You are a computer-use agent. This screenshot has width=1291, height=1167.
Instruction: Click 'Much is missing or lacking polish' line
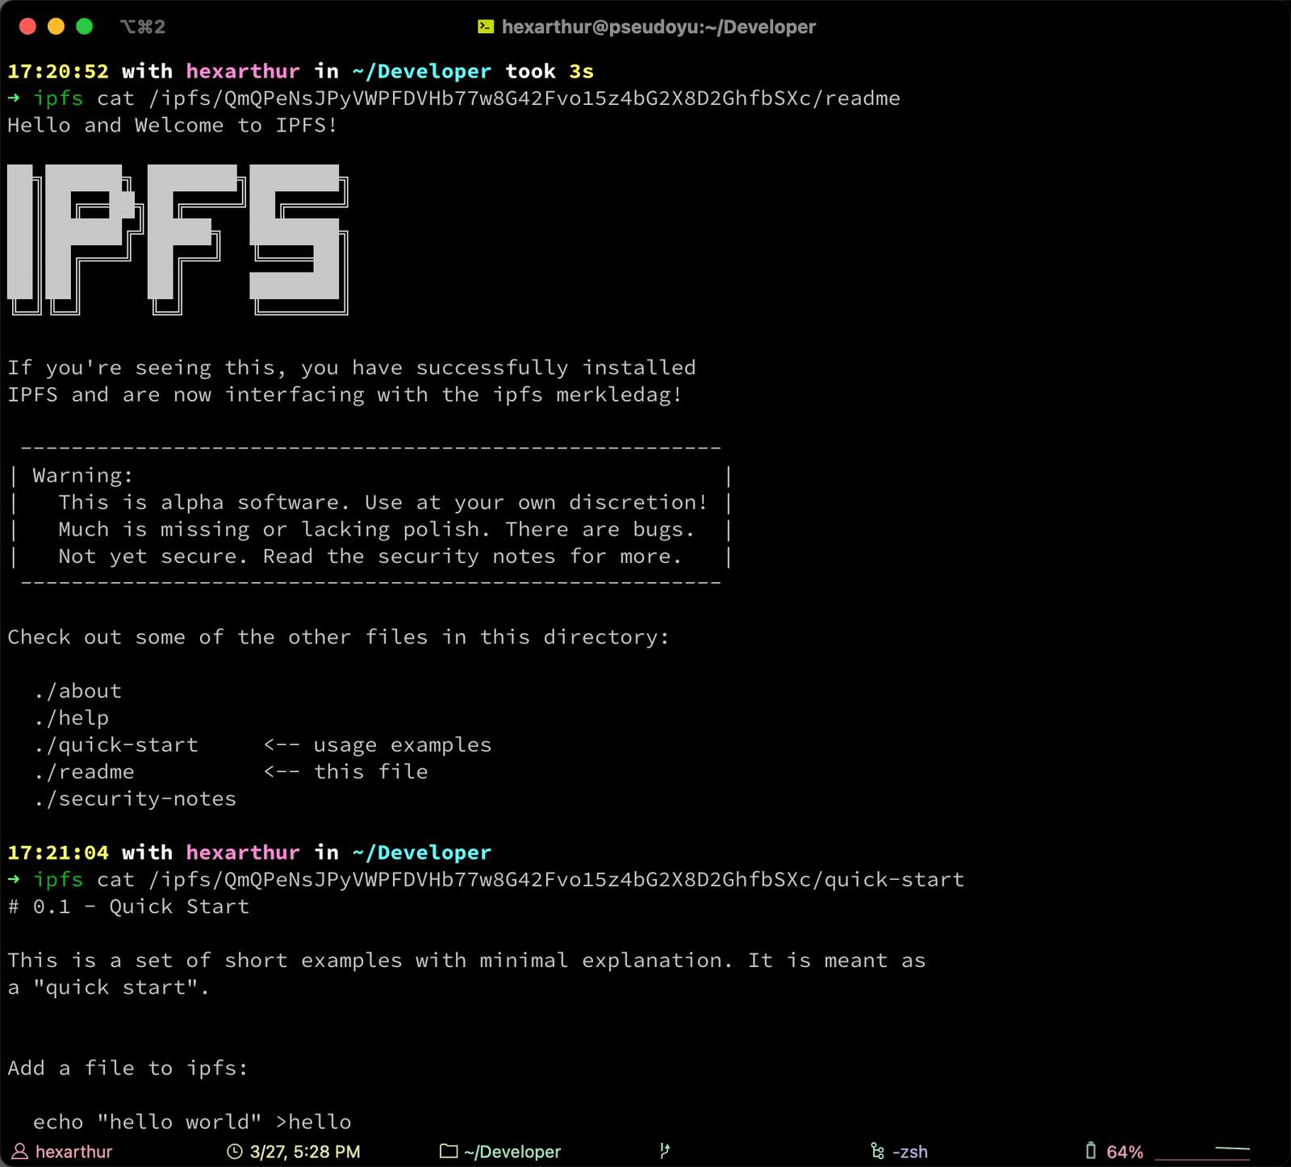coord(376,530)
